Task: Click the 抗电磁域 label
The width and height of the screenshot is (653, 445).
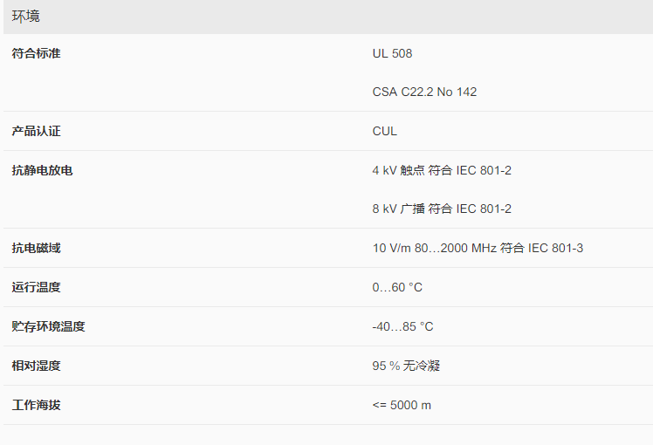Action: coord(36,248)
